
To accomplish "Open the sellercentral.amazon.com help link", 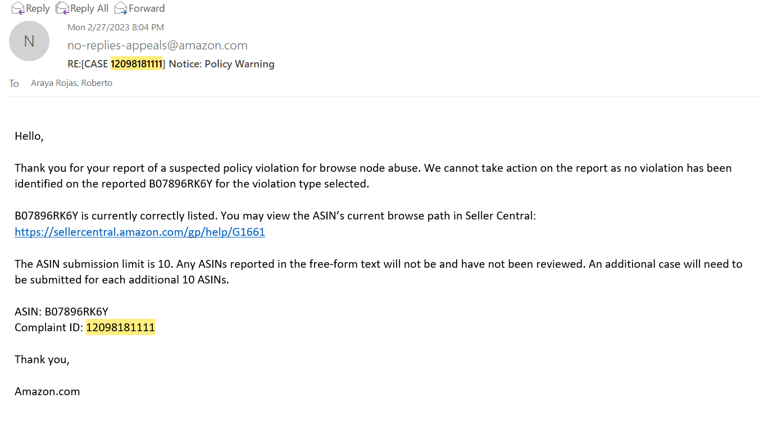I will [x=140, y=232].
